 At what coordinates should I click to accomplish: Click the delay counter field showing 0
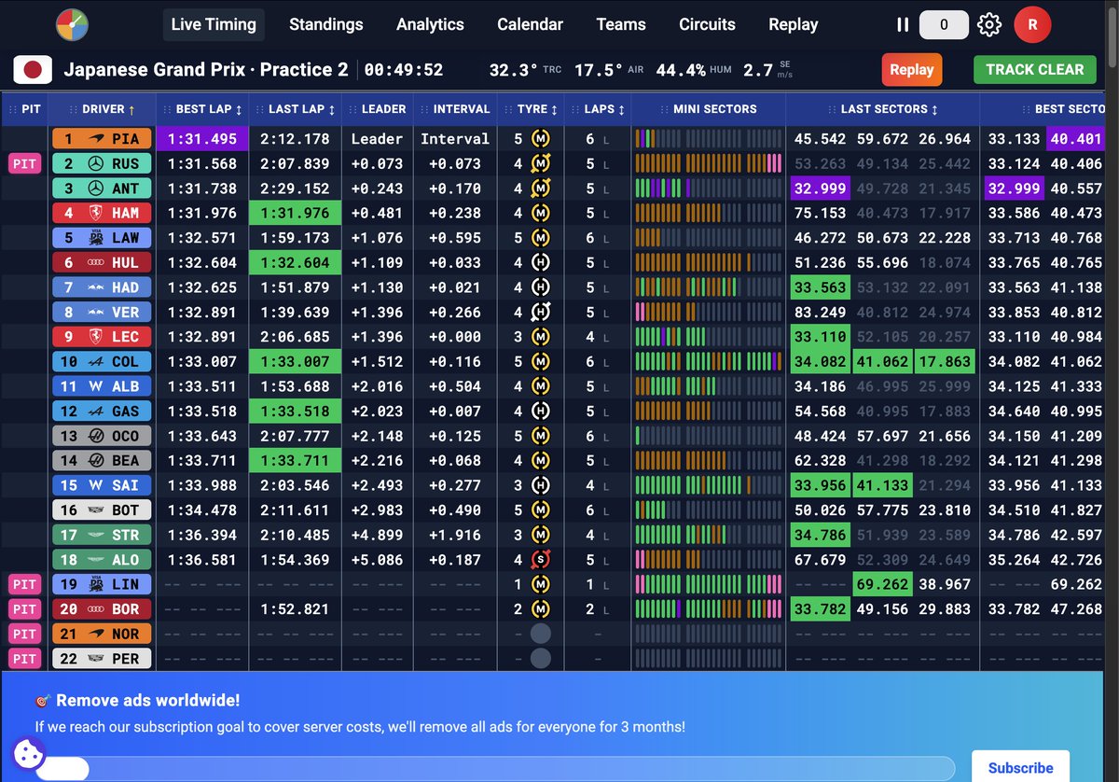pyautogui.click(x=944, y=25)
